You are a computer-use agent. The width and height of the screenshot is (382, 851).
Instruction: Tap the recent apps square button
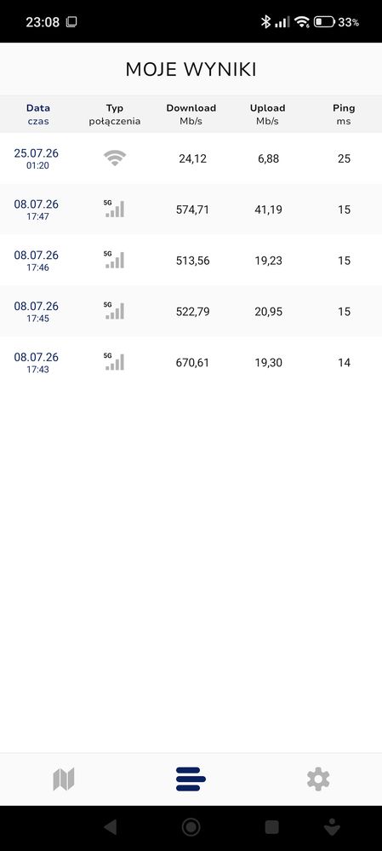tap(271, 827)
